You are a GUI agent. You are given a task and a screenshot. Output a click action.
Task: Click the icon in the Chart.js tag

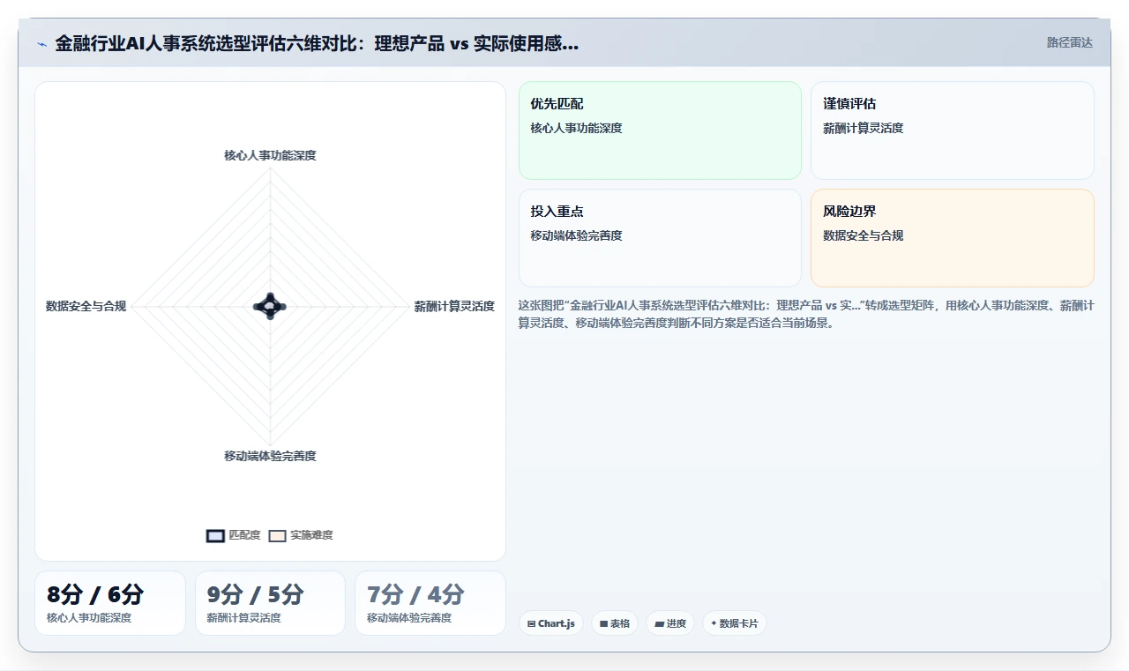[531, 623]
